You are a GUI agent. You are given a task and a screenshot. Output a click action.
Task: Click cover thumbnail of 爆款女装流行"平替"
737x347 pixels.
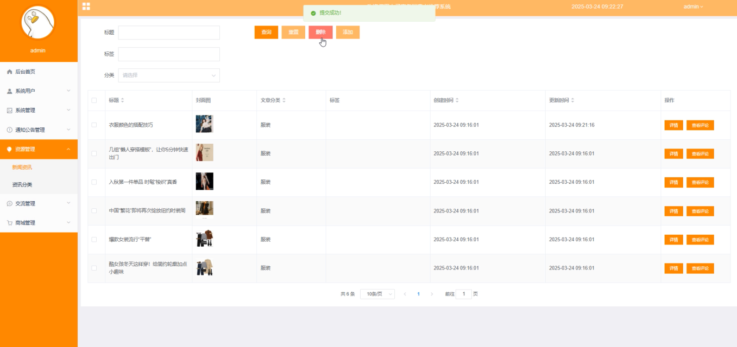click(205, 239)
